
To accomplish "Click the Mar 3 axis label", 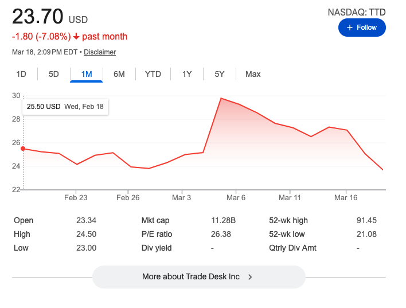I will [182, 198].
